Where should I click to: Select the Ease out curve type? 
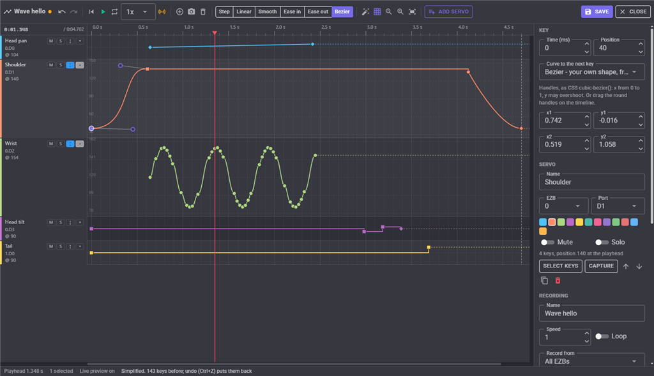pyautogui.click(x=318, y=11)
